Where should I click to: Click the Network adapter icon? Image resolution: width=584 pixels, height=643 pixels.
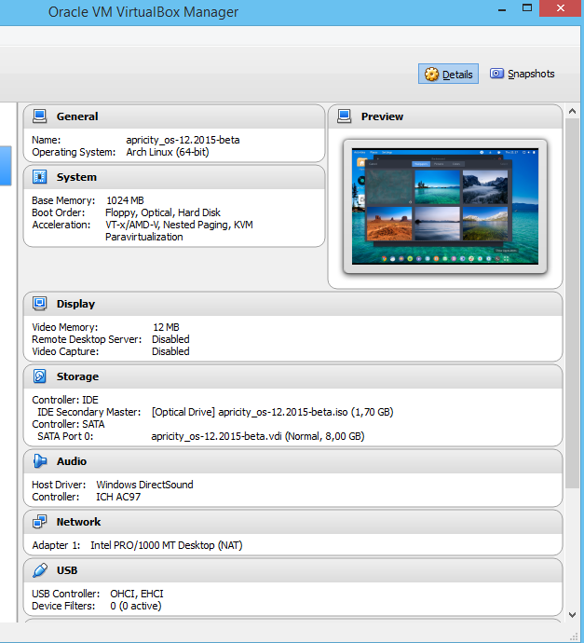click(x=40, y=522)
